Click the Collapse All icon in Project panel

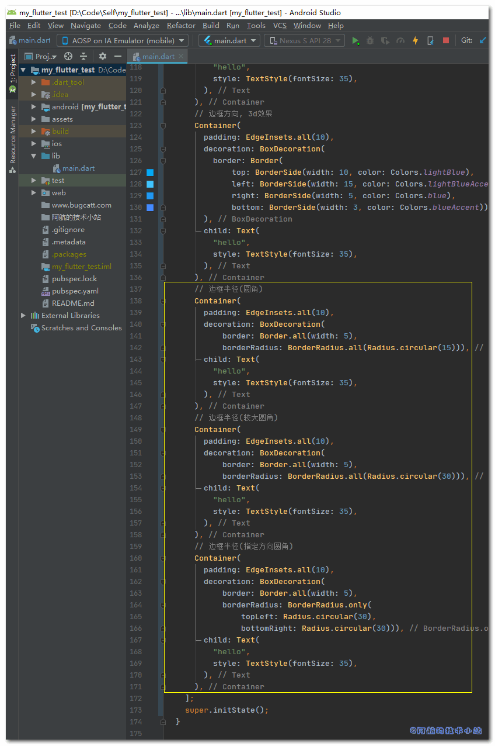point(83,56)
